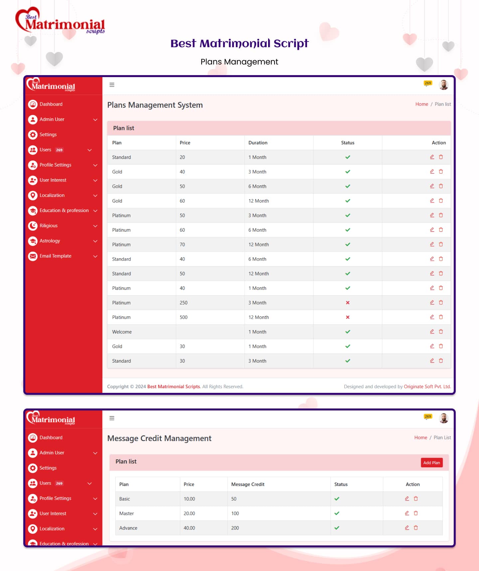Open user avatar in Plans Management panel

tap(443, 85)
